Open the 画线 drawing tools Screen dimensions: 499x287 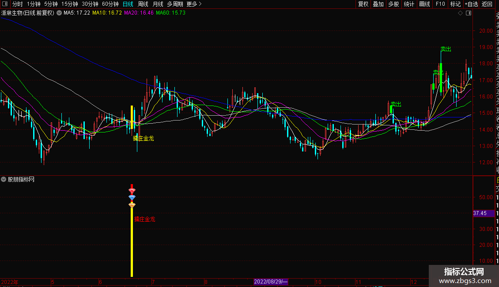click(x=424, y=4)
